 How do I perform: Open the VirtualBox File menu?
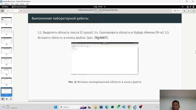2,4
